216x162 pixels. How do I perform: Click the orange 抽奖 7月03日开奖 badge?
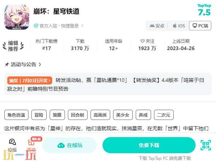(x=30, y=80)
